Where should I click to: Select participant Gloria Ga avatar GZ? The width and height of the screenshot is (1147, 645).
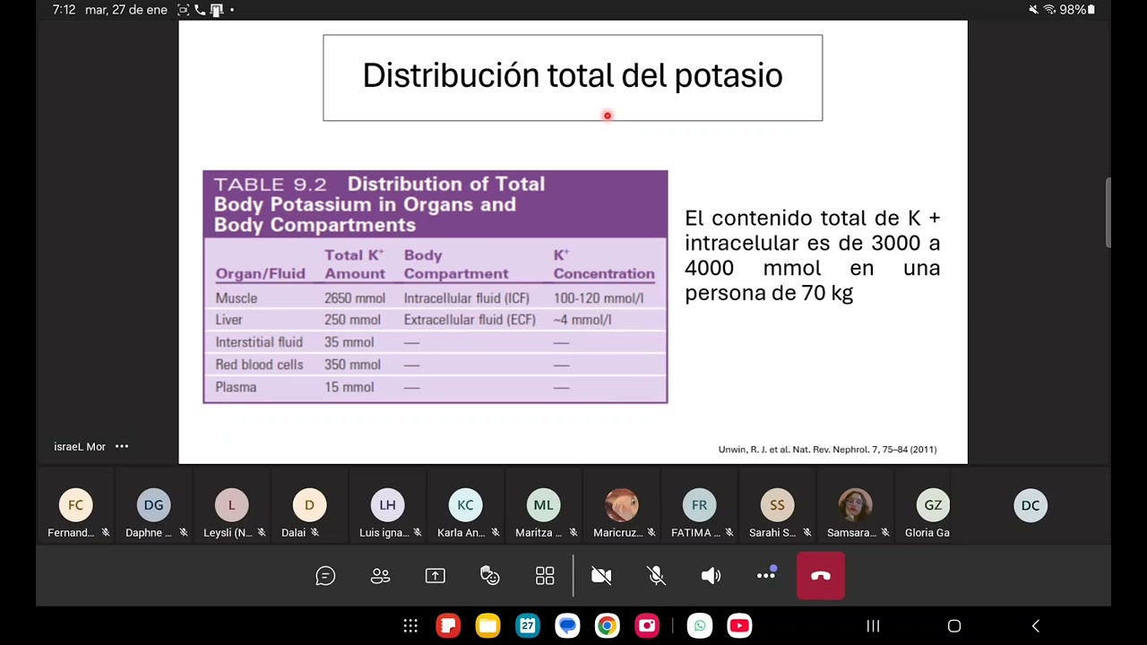[x=933, y=505]
